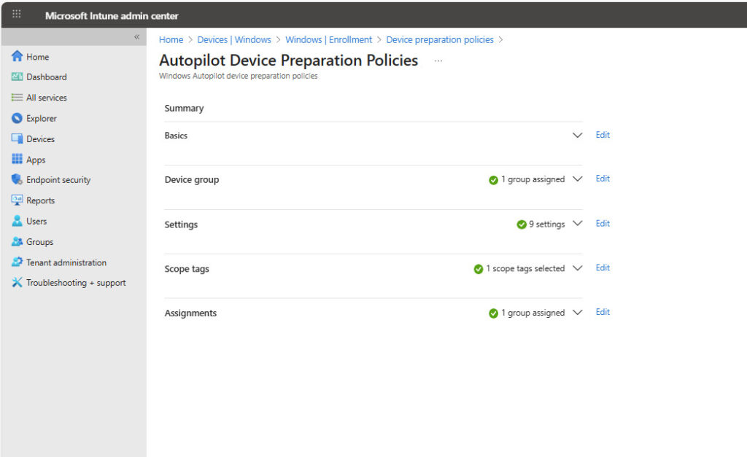
Task: Expand the Basics section chevron
Action: [578, 136]
